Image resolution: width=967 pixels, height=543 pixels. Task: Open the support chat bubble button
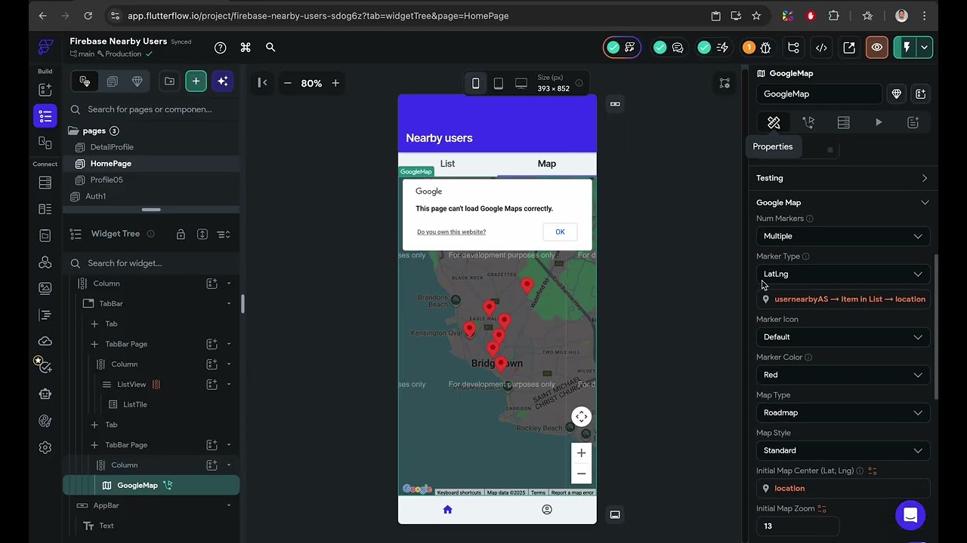point(910,515)
